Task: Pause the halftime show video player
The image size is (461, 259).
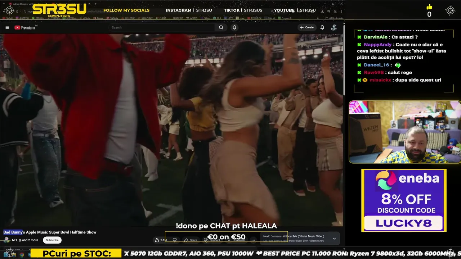Action: (171, 129)
